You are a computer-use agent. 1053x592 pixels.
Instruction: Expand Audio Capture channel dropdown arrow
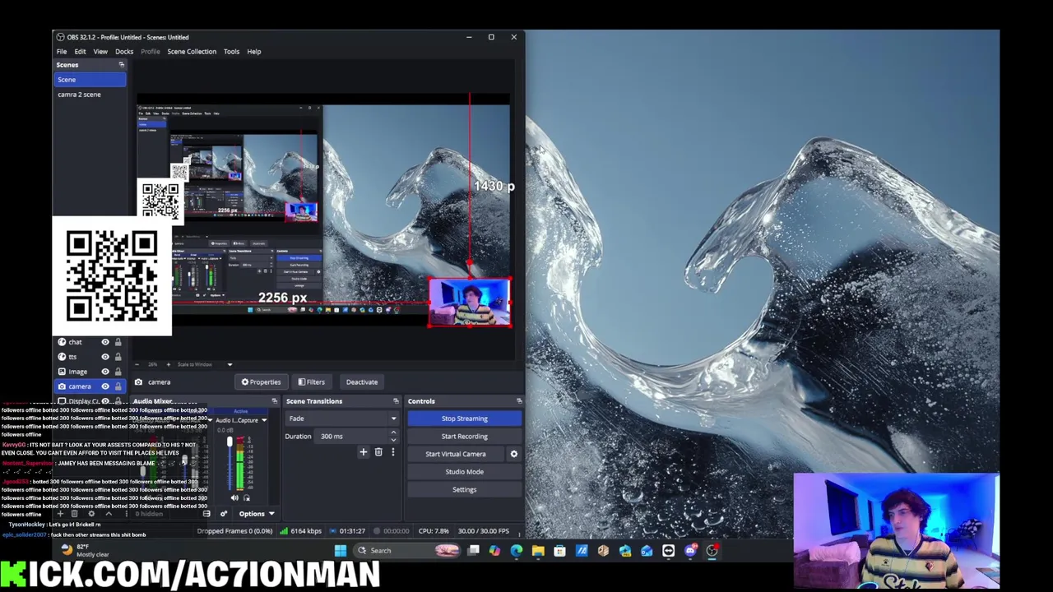click(x=264, y=420)
